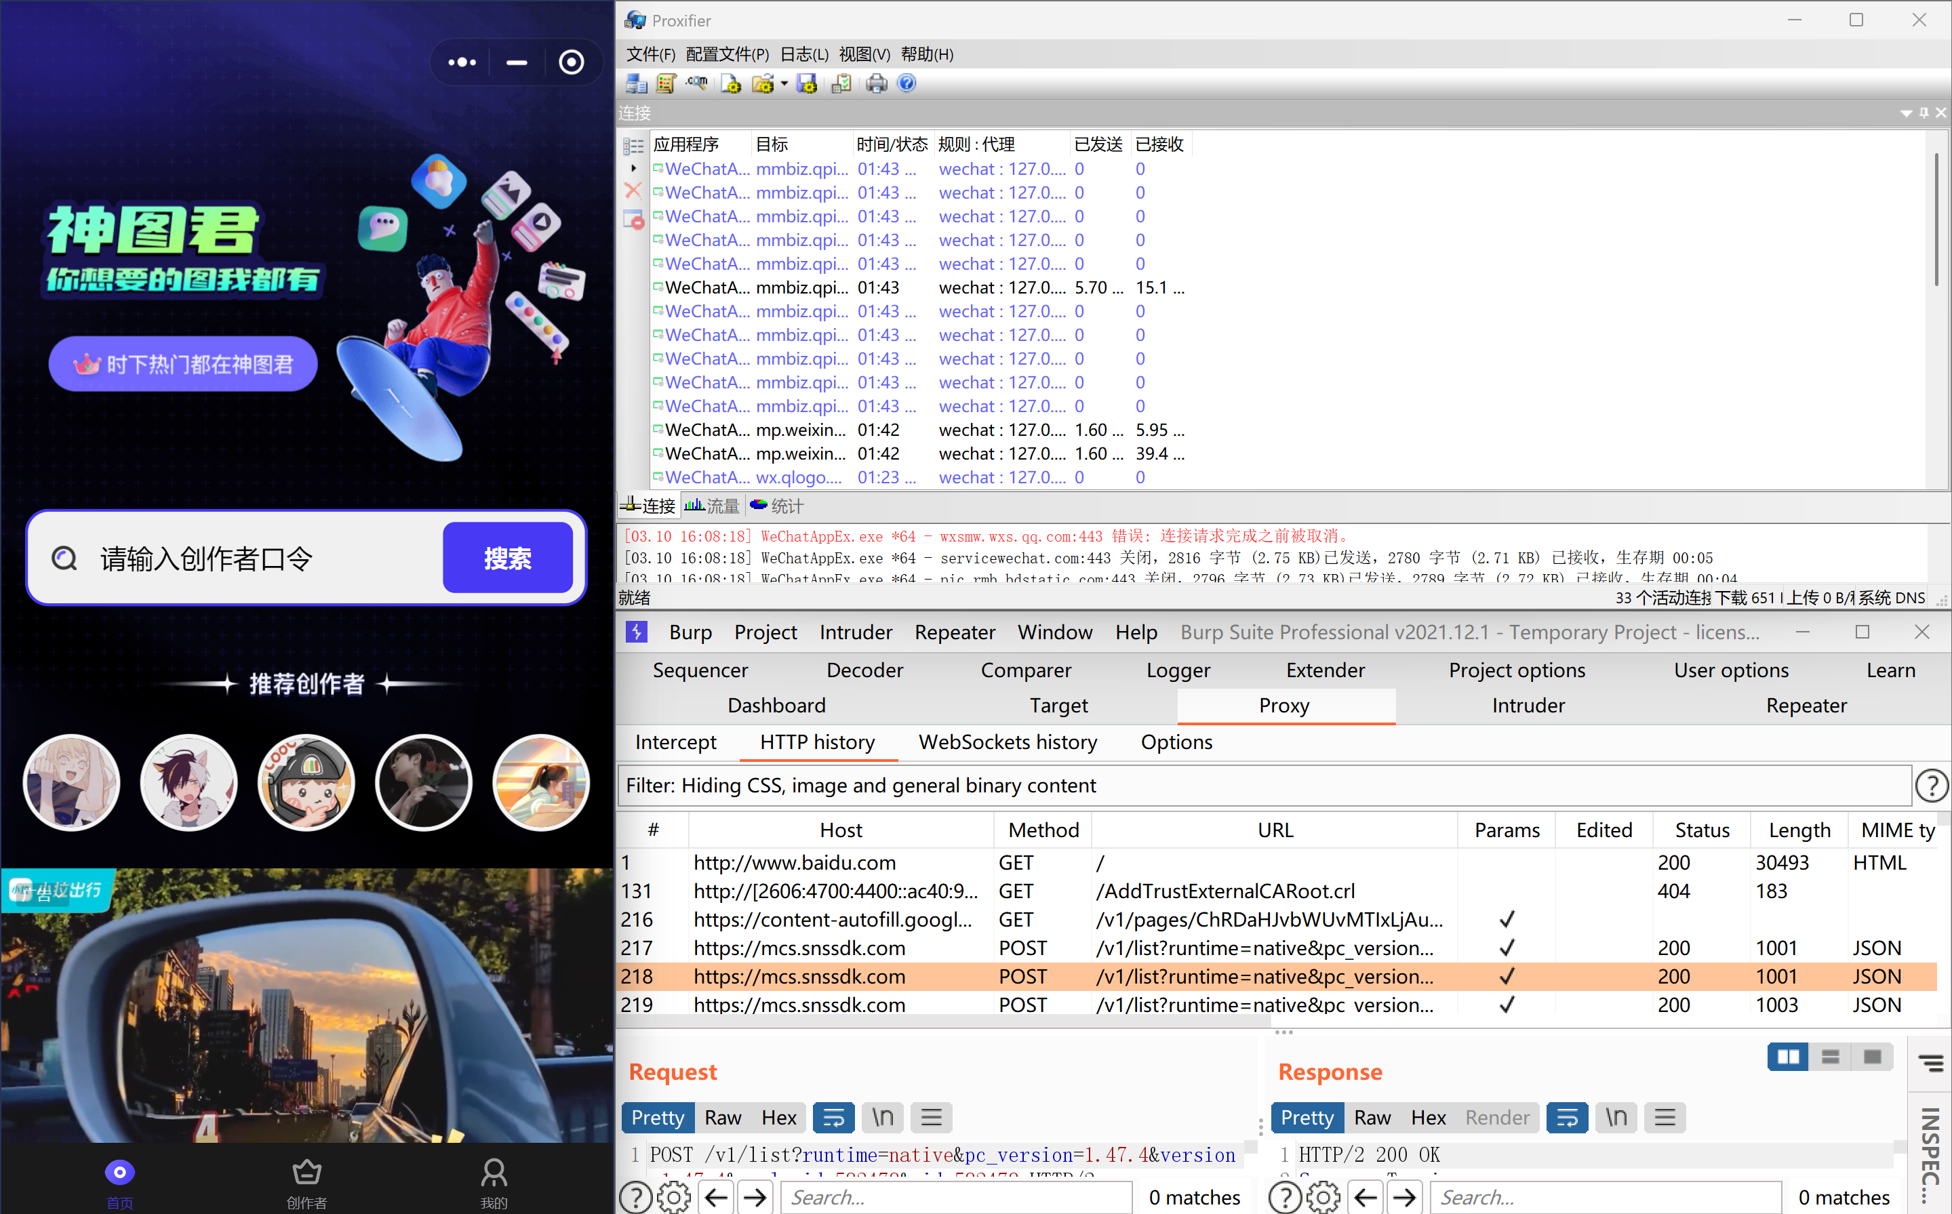The height and width of the screenshot is (1214, 1952).
Task: Expand the first connection row arrow
Action: (633, 169)
